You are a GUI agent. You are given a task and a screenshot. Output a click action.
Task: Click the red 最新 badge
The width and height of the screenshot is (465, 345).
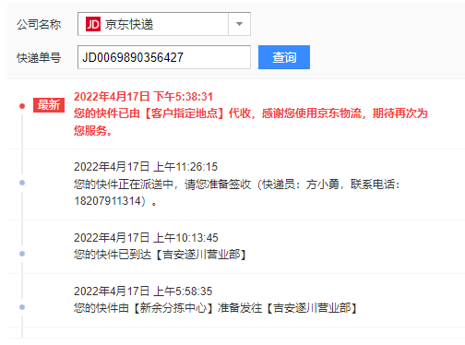click(x=49, y=105)
